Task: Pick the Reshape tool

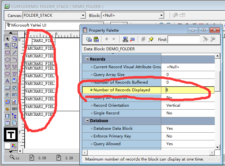Action: pyautogui.click(x=14, y=46)
